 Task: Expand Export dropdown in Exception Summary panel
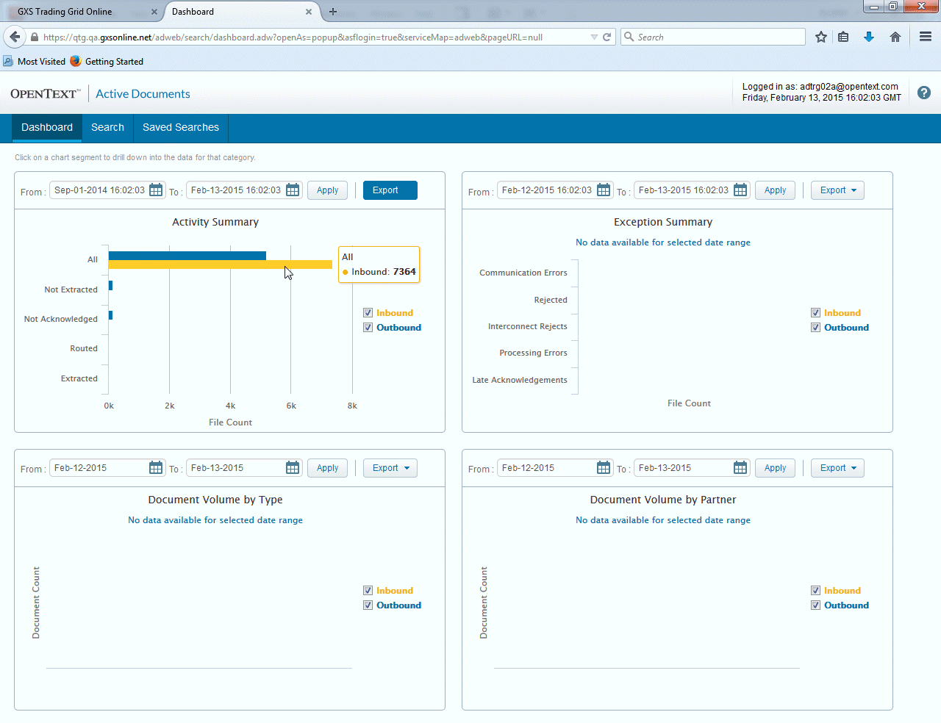pyautogui.click(x=837, y=190)
